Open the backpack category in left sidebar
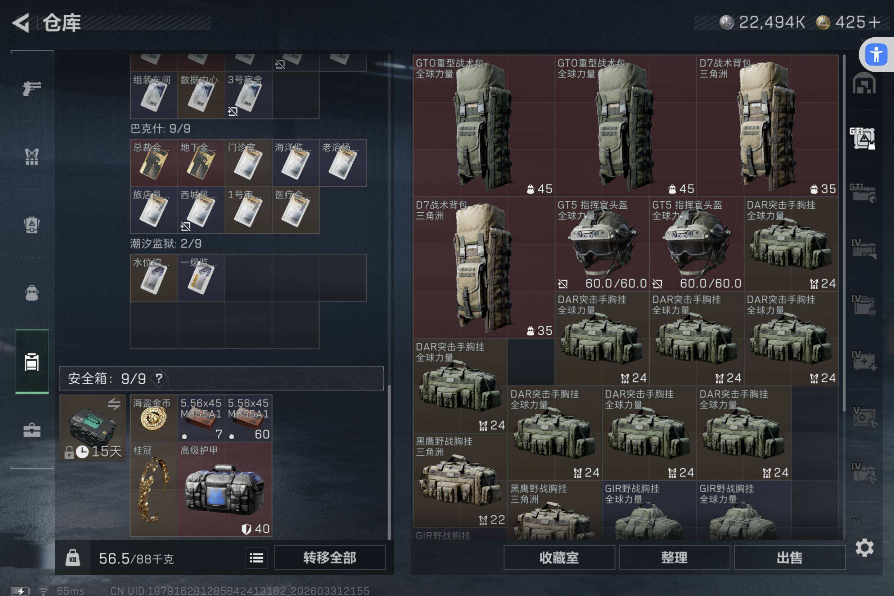The height and width of the screenshot is (596, 894). tap(32, 293)
